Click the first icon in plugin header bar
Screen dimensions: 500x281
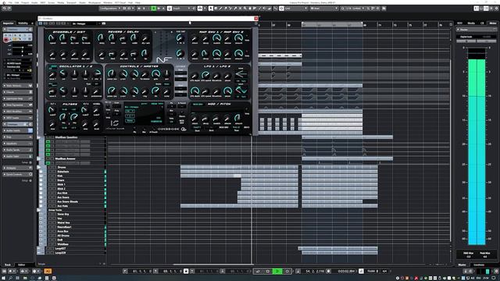tap(40, 23)
